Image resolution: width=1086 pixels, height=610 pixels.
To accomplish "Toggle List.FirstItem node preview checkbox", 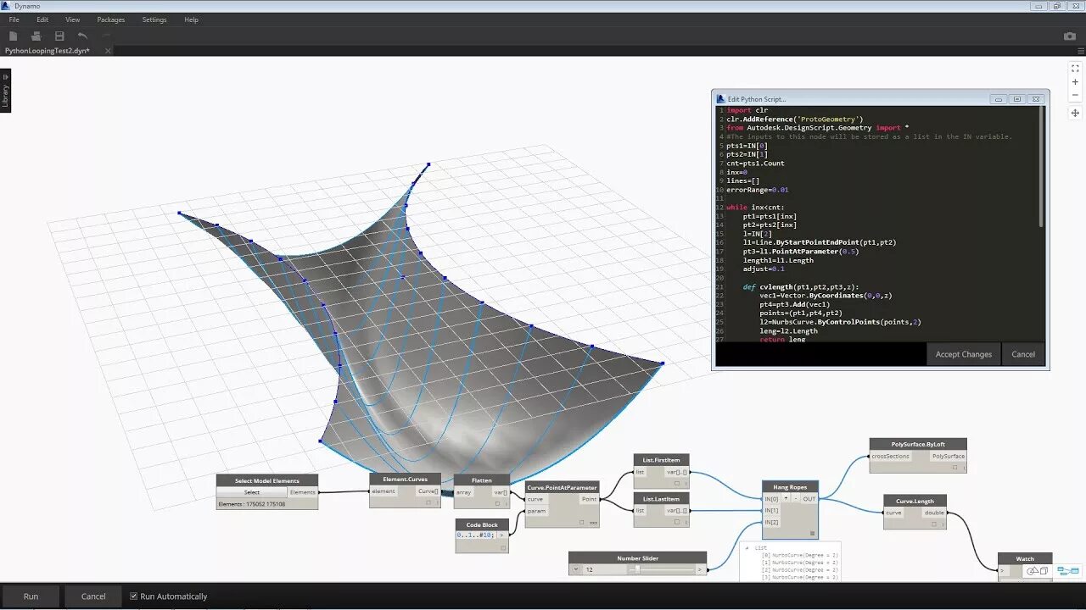I will (x=676, y=483).
